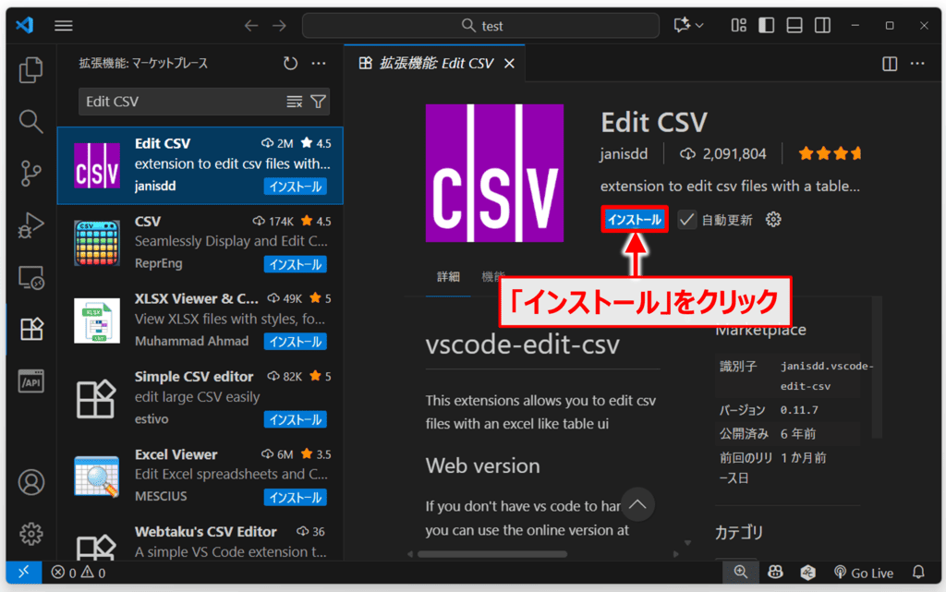The height and width of the screenshot is (592, 946).
Task: Clear the extension search results icon
Action: [295, 102]
